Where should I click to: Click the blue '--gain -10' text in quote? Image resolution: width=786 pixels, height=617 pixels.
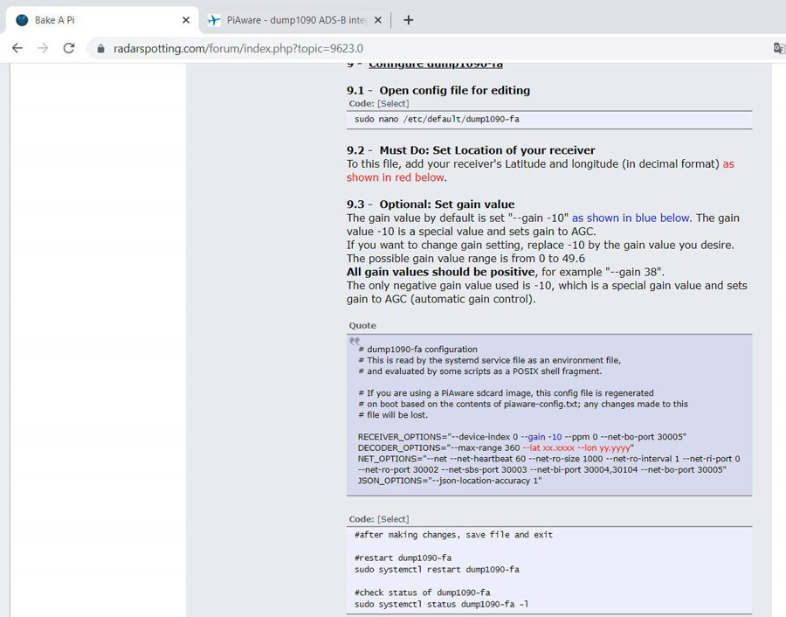click(x=541, y=437)
